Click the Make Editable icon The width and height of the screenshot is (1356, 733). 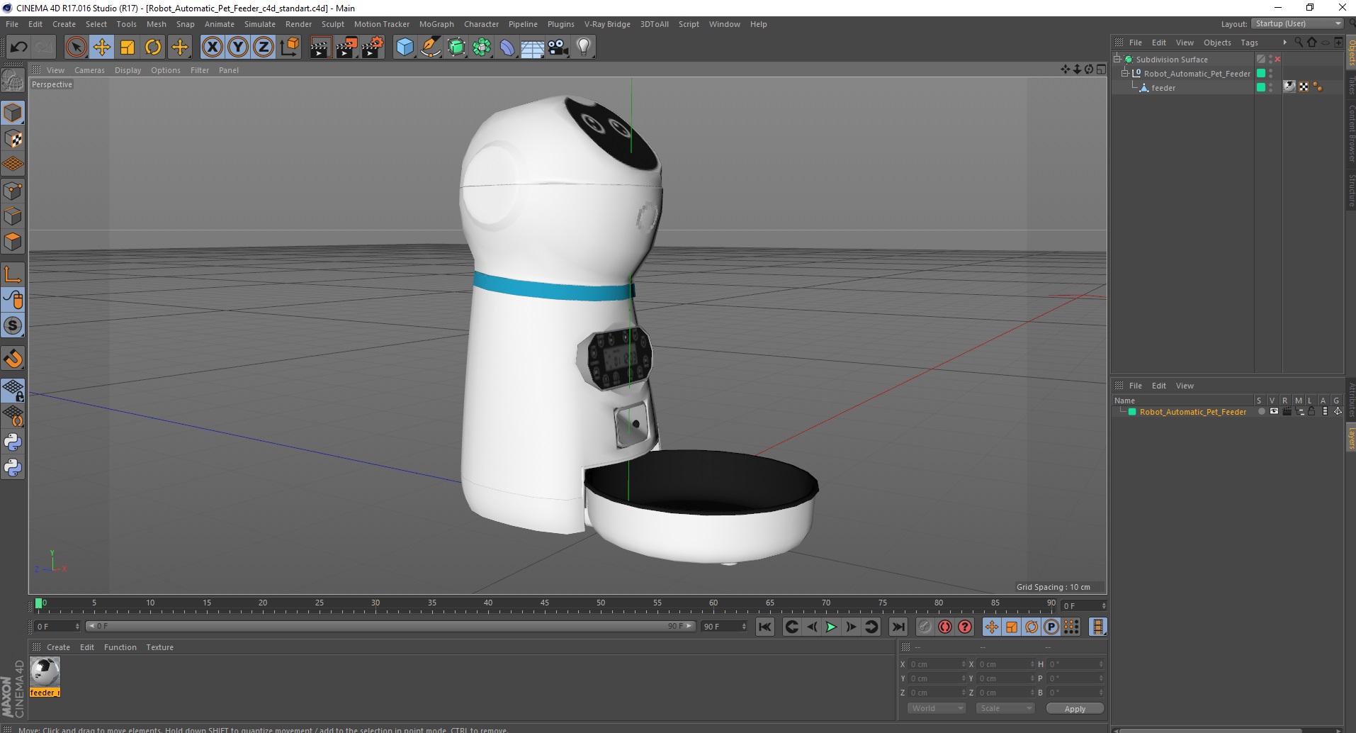click(13, 81)
